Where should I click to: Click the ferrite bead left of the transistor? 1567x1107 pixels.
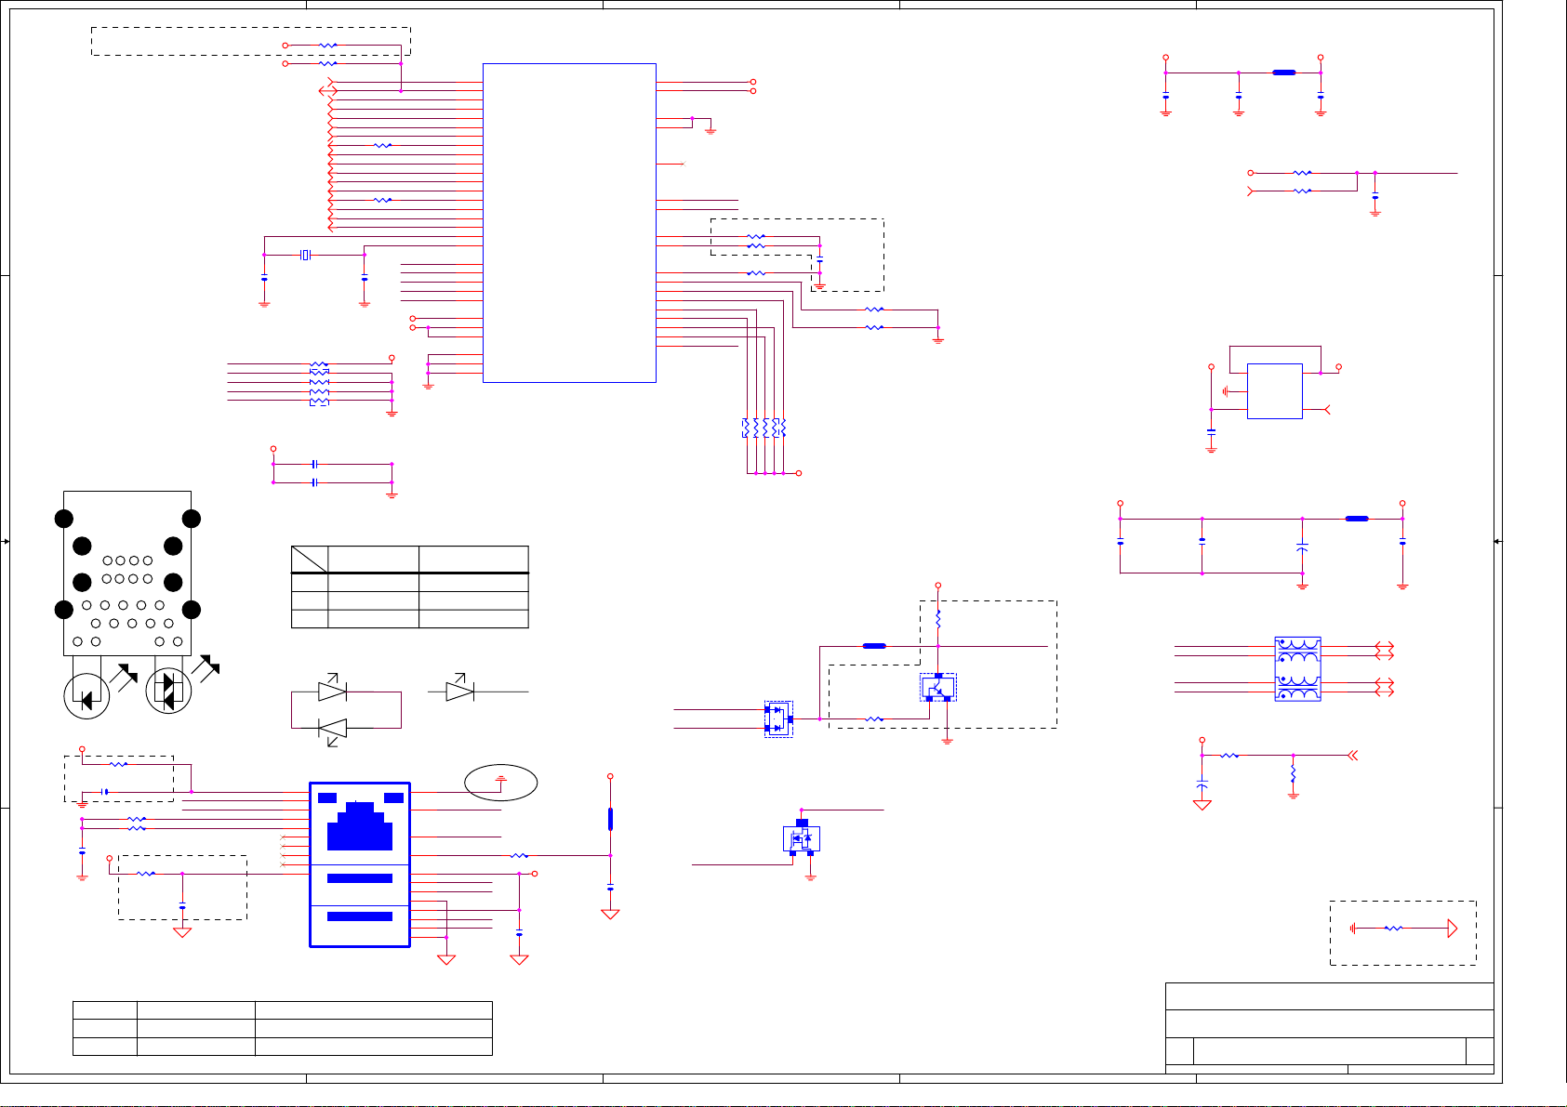[874, 645]
